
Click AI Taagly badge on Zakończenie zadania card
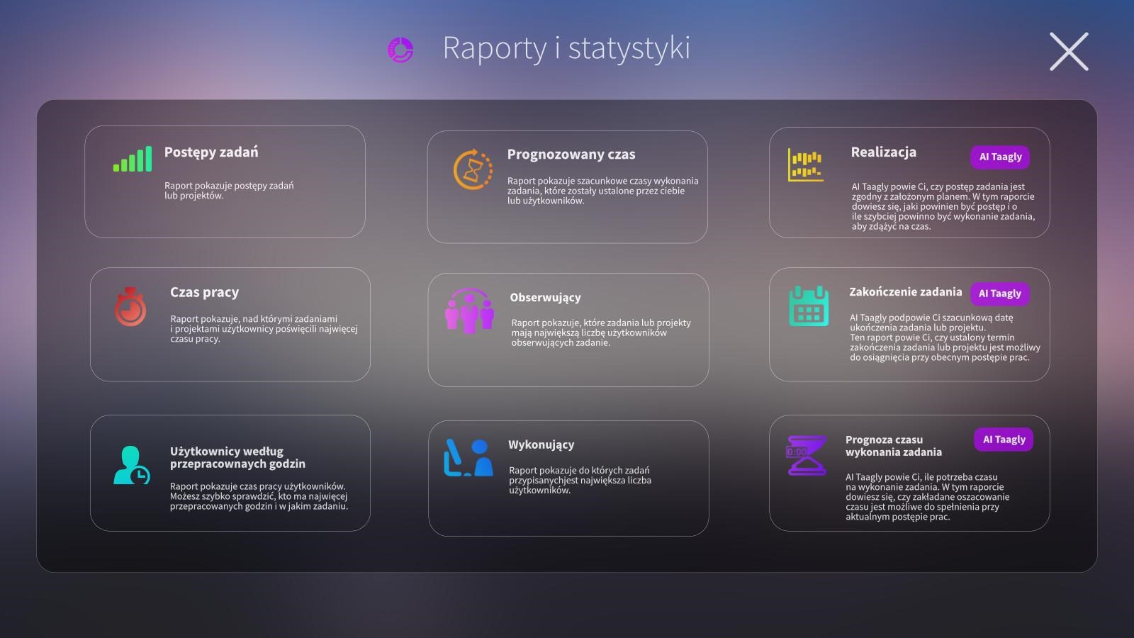(999, 293)
